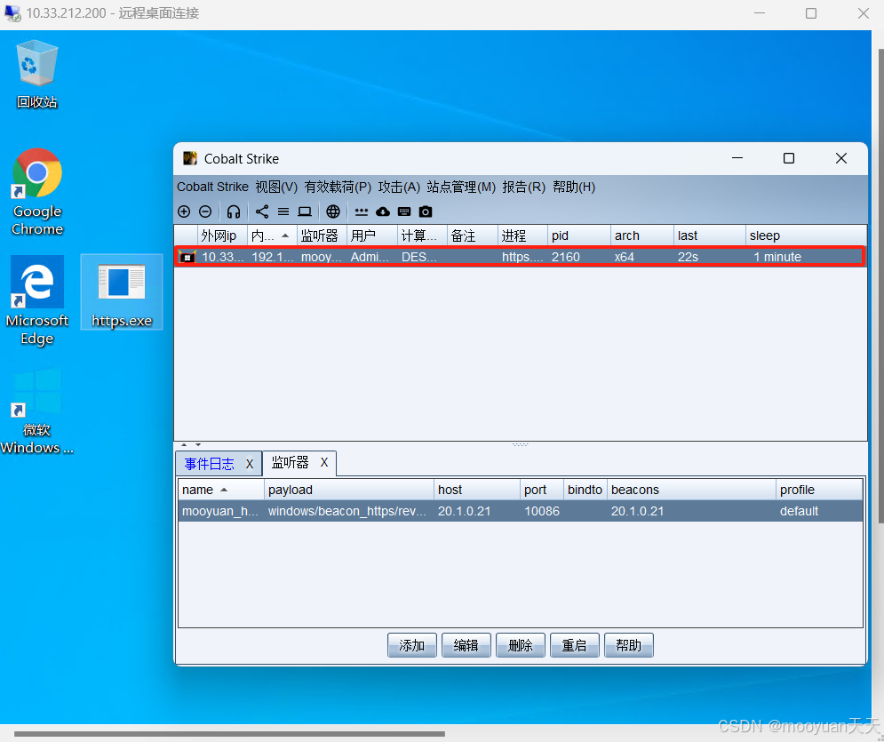The image size is (884, 742).
Task: Switch to session table list icon
Action: (x=283, y=211)
